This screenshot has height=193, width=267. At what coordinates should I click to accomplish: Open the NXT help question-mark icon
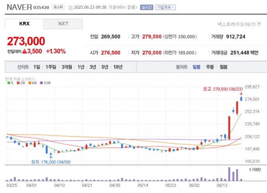(x=259, y=24)
